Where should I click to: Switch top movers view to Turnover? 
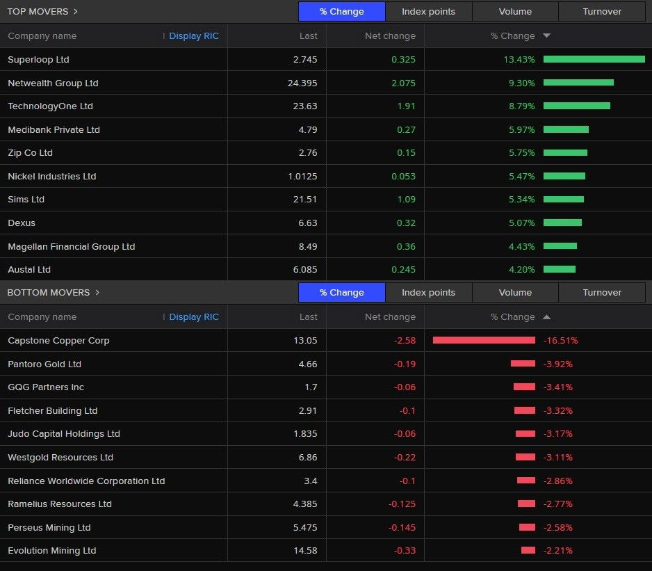[x=601, y=11]
